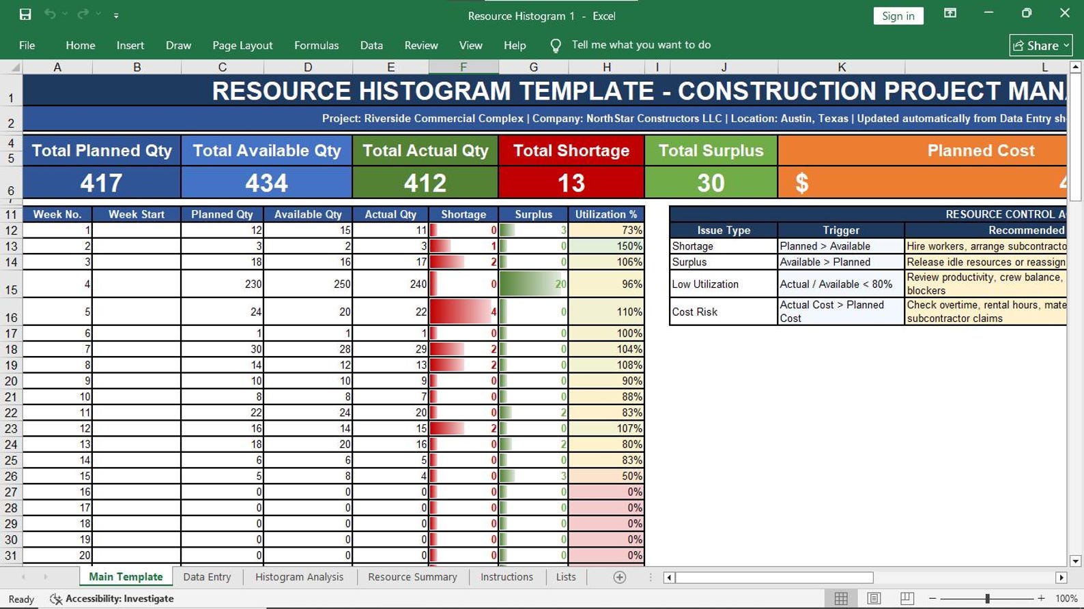
Task: Click the Undo arrow icon
Action: click(x=50, y=14)
